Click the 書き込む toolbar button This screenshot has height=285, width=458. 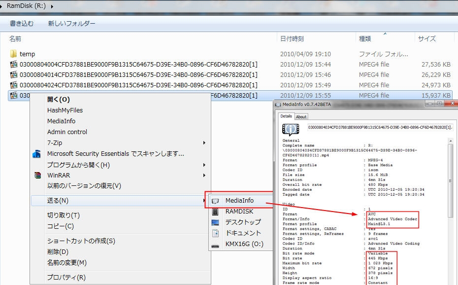tap(22, 23)
